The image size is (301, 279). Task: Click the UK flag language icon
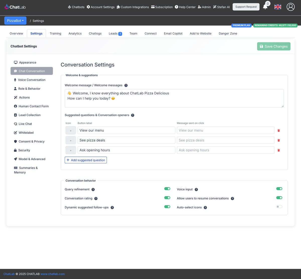(x=278, y=7)
